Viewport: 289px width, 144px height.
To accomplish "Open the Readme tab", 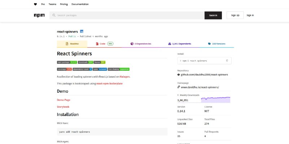I will (72, 44).
